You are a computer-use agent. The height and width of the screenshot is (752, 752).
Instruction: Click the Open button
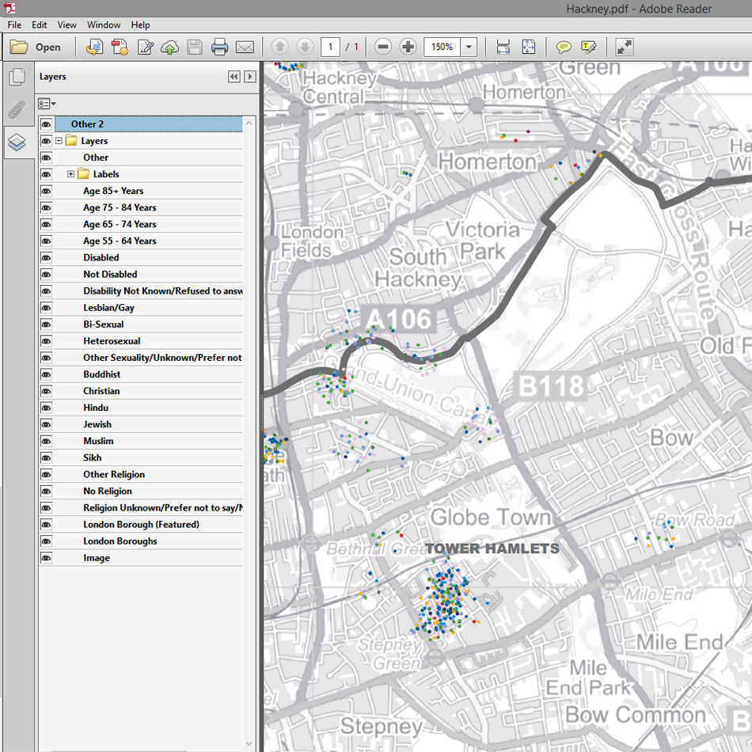pyautogui.click(x=36, y=47)
